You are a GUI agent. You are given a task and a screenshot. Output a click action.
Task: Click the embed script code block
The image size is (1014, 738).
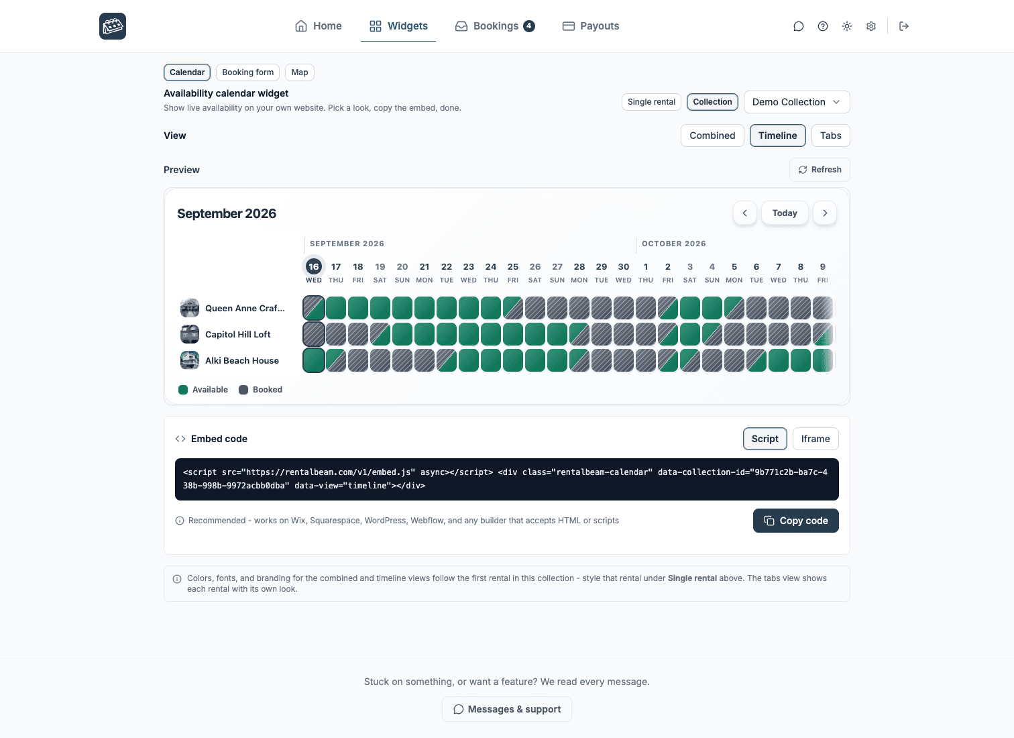click(x=507, y=479)
